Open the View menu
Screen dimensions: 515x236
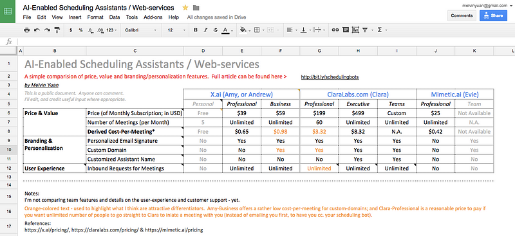pyautogui.click(x=57, y=17)
